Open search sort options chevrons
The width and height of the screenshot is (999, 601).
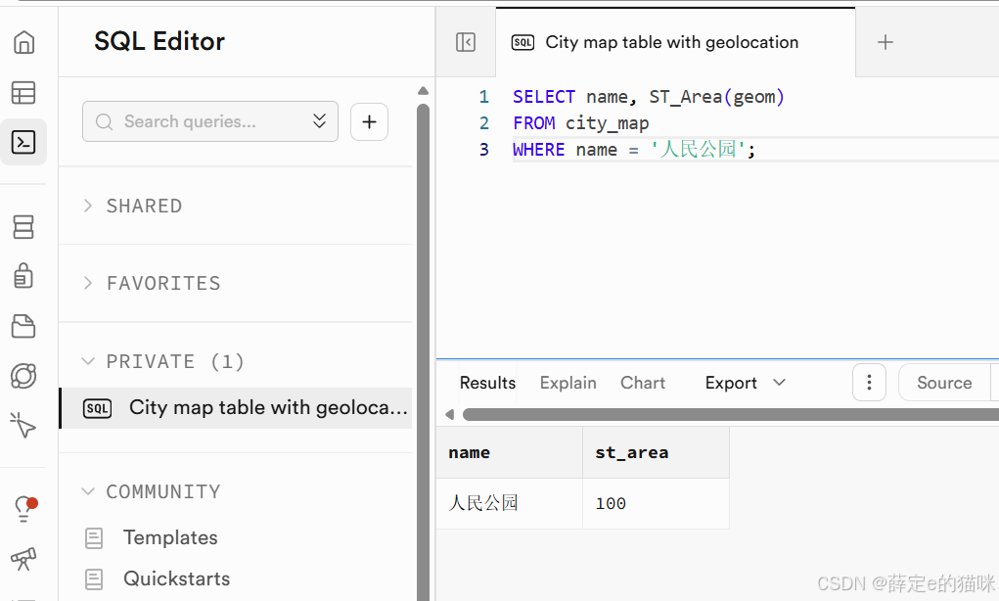[x=320, y=121]
